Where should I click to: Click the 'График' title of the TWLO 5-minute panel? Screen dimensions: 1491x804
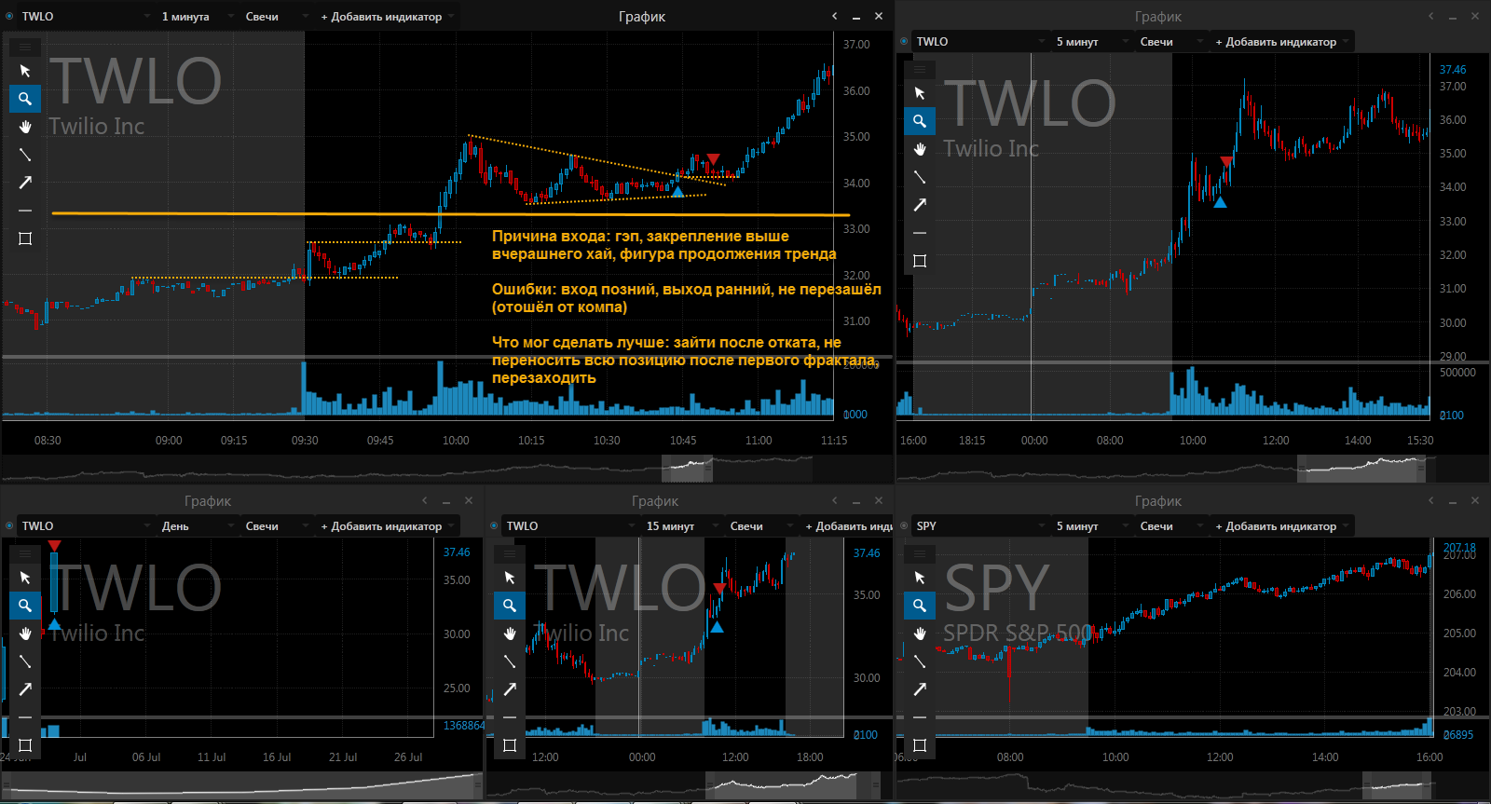(x=1158, y=16)
